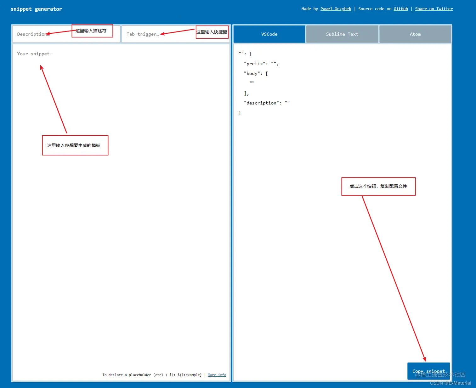Click the Copy snippet button
Viewport: 476px width, 388px height.
[x=428, y=371]
